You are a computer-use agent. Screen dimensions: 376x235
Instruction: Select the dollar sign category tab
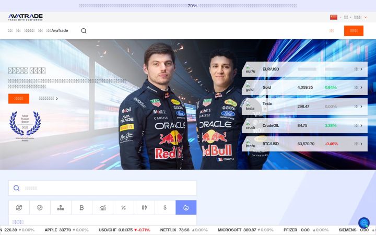point(165,207)
